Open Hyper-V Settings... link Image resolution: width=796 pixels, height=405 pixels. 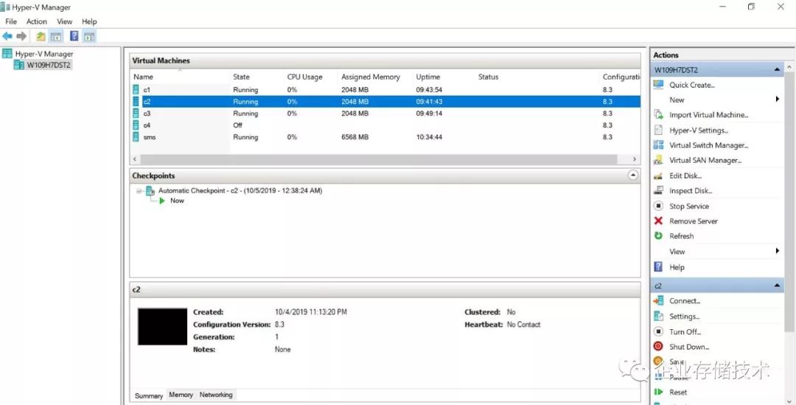(x=698, y=130)
